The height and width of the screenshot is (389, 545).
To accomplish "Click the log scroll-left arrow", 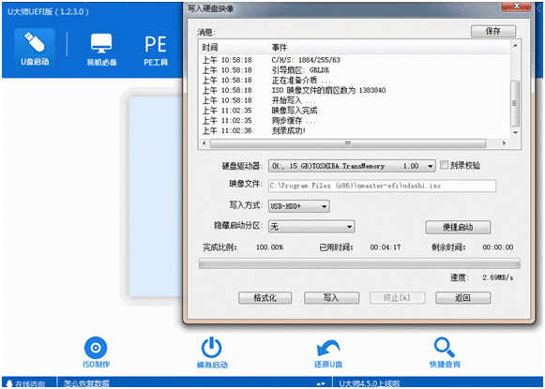I will 204,143.
